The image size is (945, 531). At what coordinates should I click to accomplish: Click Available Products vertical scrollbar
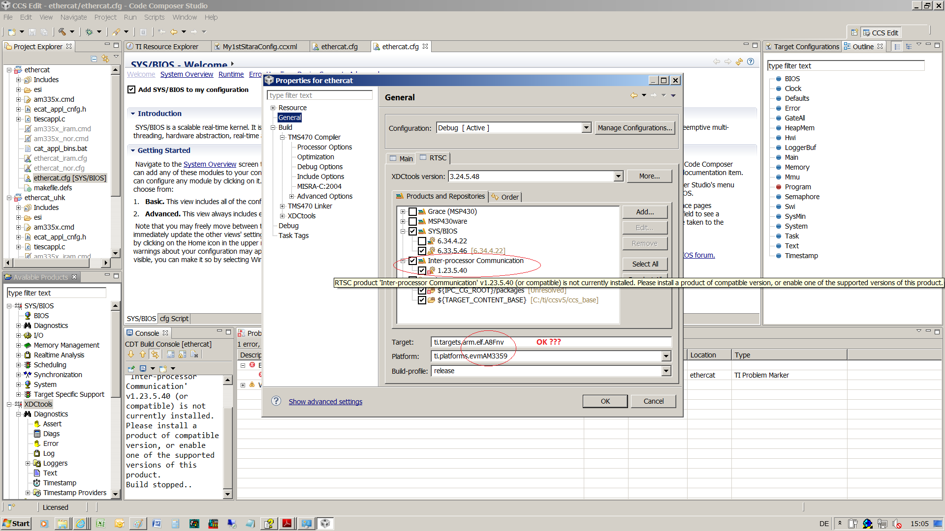tap(116, 399)
